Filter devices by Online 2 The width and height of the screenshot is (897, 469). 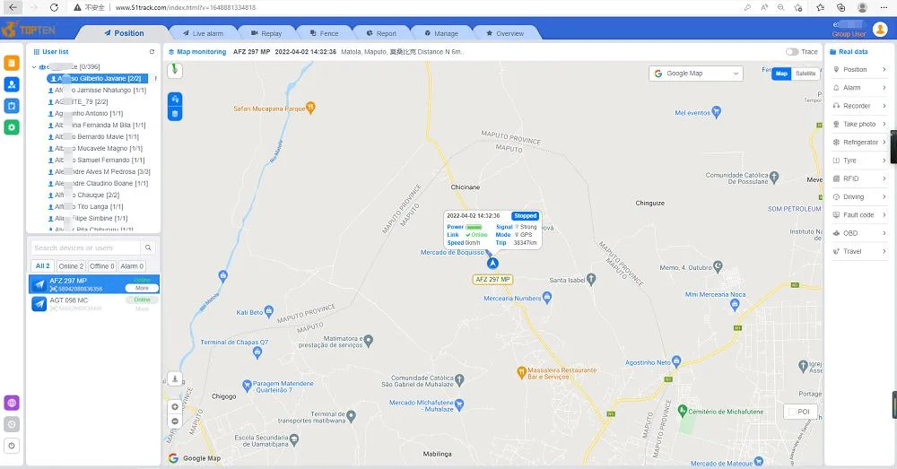(x=71, y=266)
